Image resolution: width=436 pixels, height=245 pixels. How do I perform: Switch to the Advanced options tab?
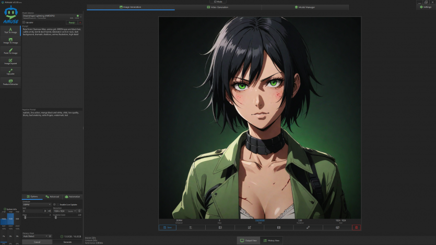click(52, 197)
